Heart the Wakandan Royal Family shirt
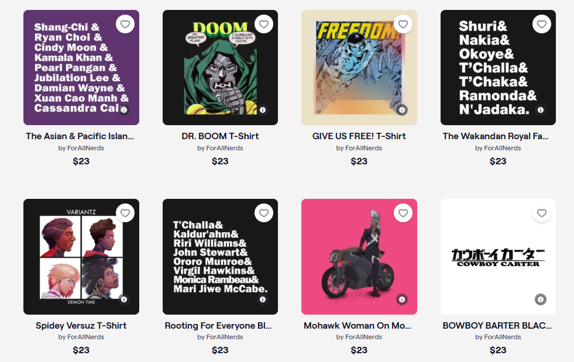The width and height of the screenshot is (574, 362). point(542,24)
